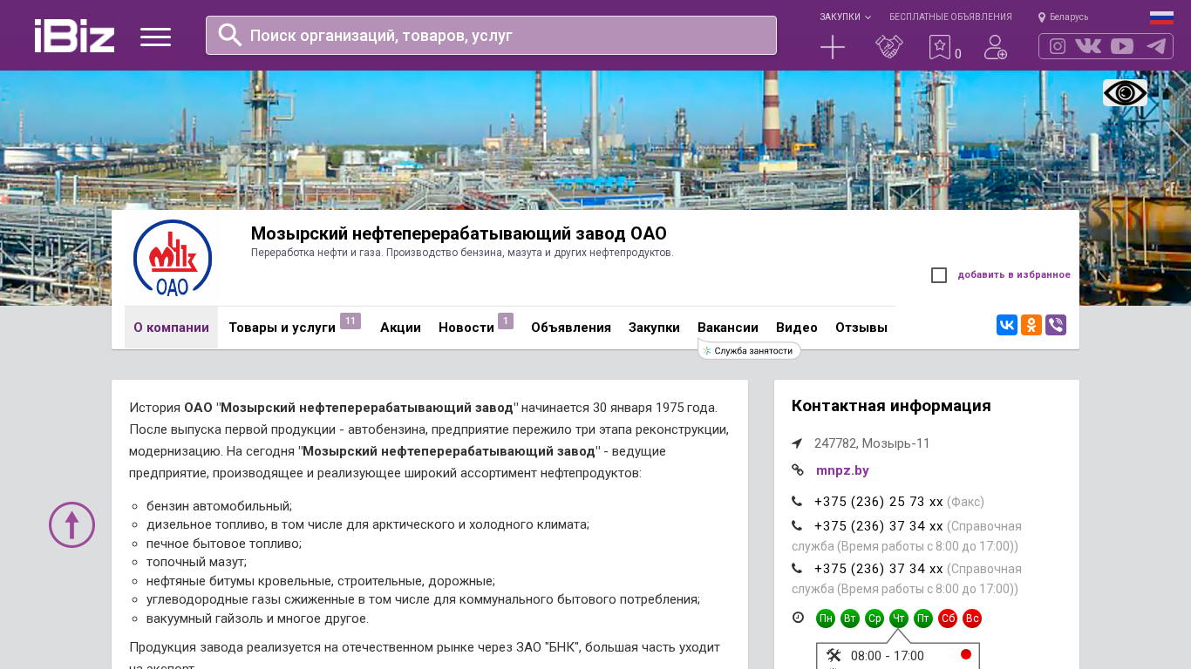Open iBiz YouTube channel

(1122, 46)
